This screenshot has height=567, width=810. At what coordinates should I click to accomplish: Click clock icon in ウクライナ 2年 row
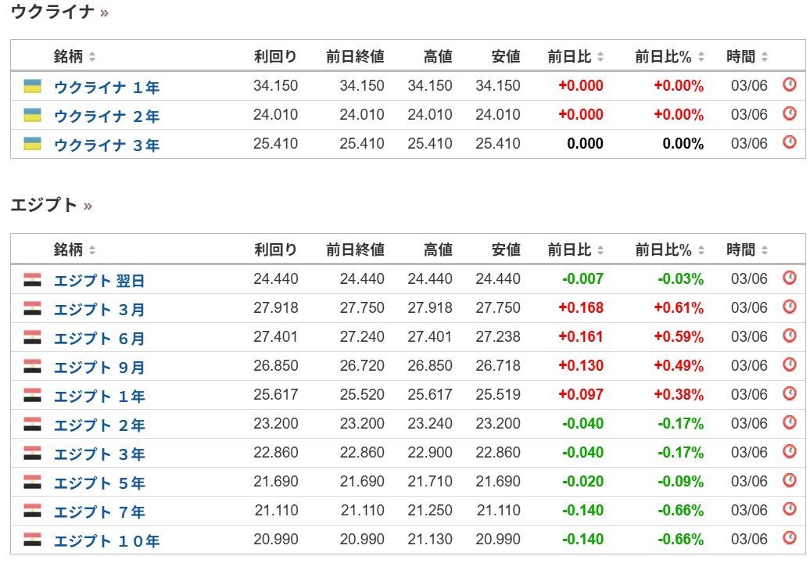tap(790, 113)
